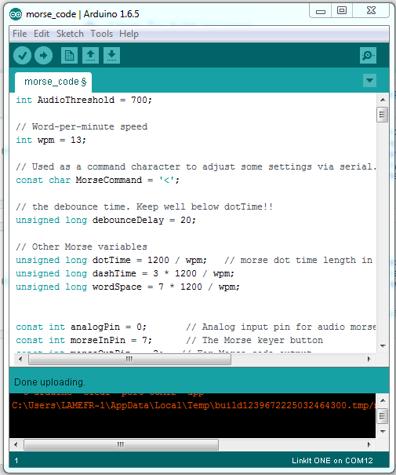Click the 'Used as a command character' comment
396x475 pixels.
pos(196,166)
